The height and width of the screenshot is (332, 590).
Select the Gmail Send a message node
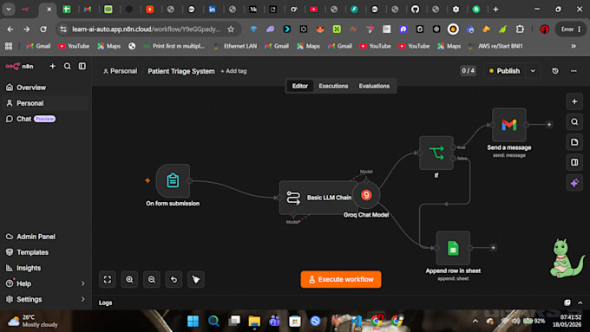click(508, 125)
